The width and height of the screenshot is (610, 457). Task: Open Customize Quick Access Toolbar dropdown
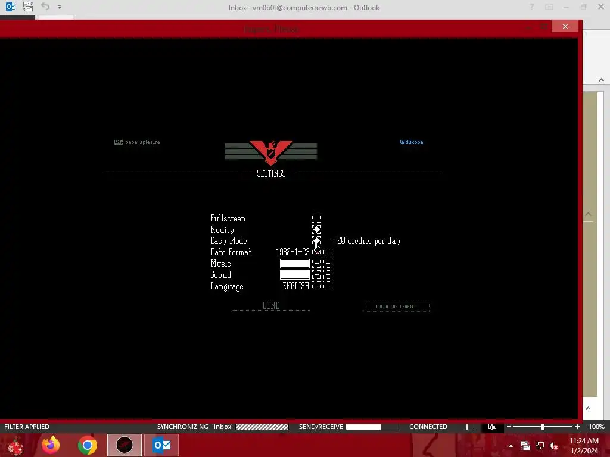pyautogui.click(x=59, y=7)
